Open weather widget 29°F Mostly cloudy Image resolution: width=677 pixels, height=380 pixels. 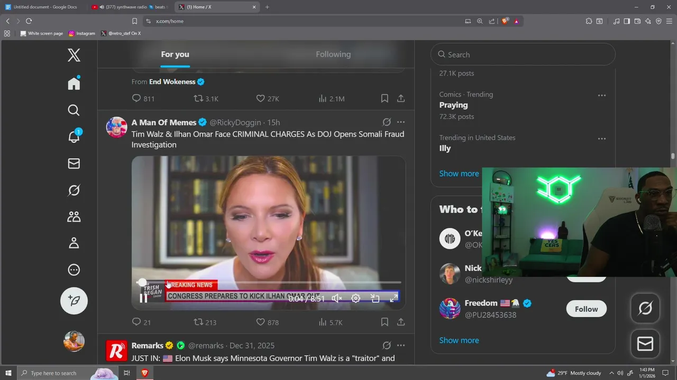pyautogui.click(x=574, y=373)
